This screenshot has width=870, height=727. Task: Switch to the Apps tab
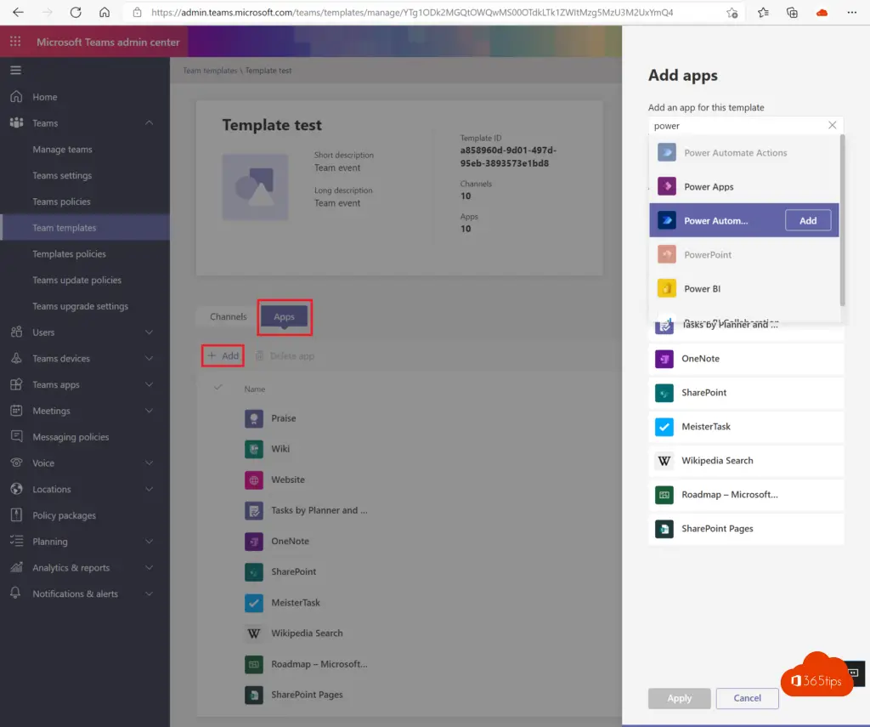tap(284, 316)
